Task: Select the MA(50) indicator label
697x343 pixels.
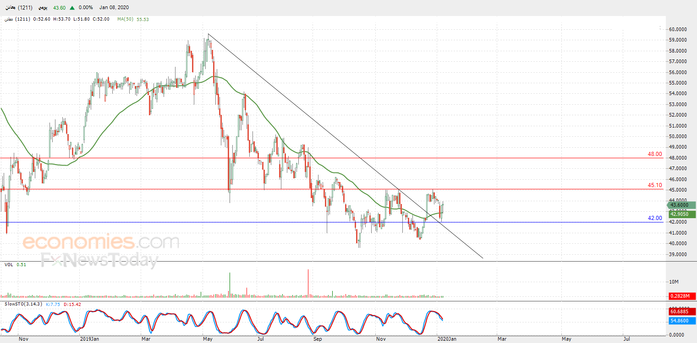Action: 126,19
